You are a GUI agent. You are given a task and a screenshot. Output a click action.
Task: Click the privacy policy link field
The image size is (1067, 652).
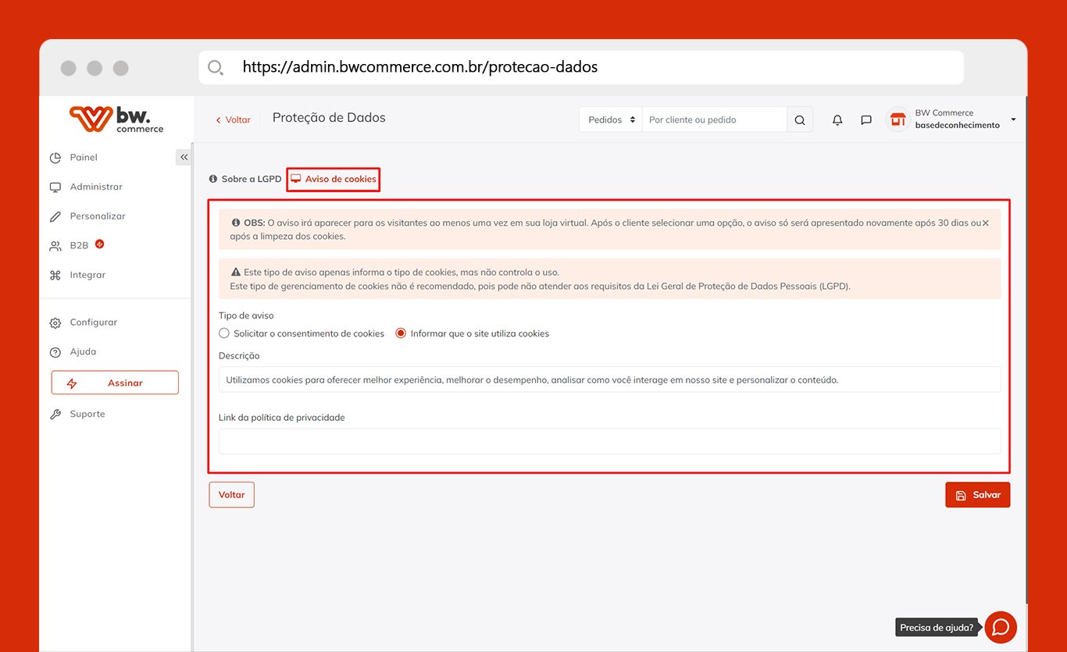[609, 441]
